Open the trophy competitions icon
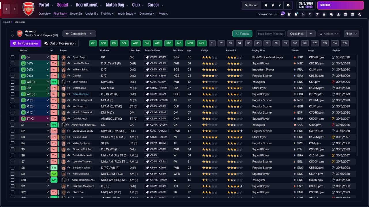 tap(317, 14)
